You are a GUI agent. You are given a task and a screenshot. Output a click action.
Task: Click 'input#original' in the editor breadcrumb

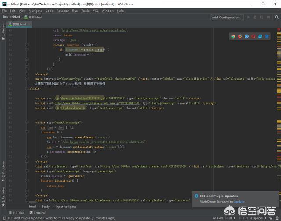pyautogui.click(x=66, y=207)
